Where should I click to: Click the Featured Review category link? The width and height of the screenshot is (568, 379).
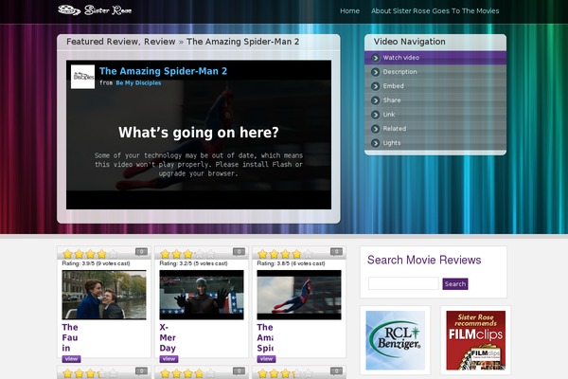(x=102, y=42)
